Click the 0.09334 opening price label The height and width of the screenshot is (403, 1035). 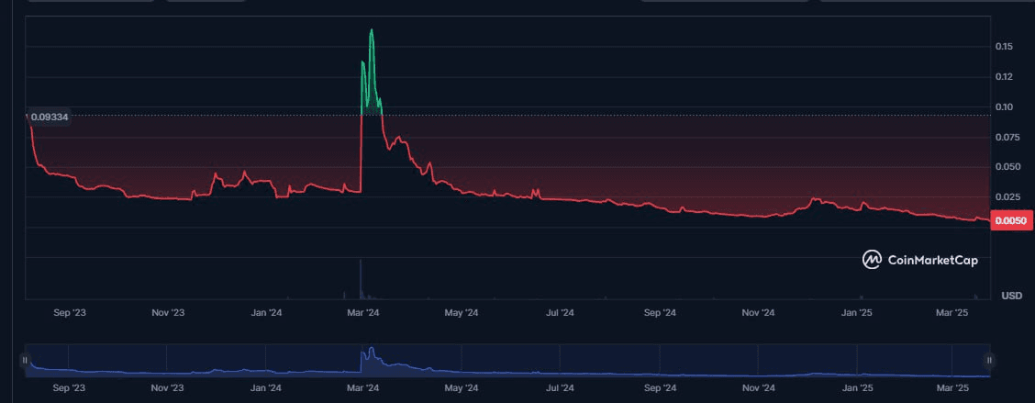[50, 117]
